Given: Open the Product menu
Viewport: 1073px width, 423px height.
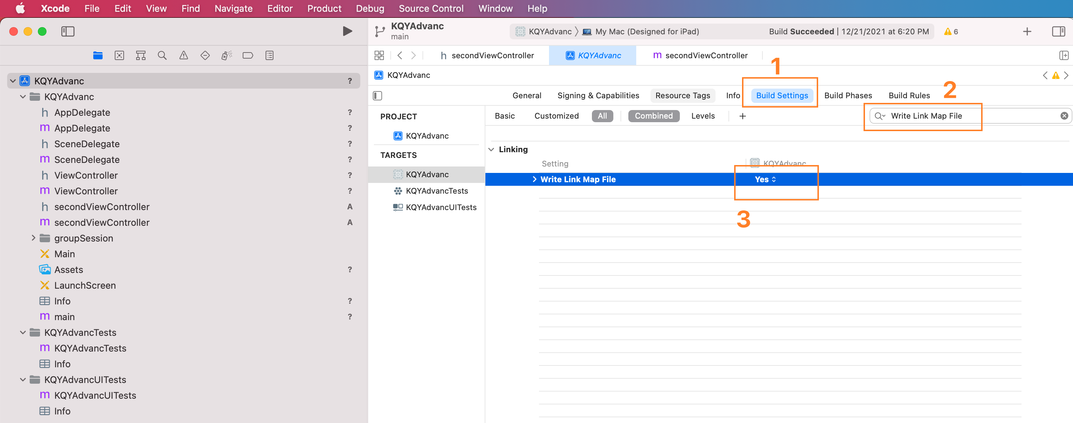Looking at the screenshot, I should coord(324,8).
